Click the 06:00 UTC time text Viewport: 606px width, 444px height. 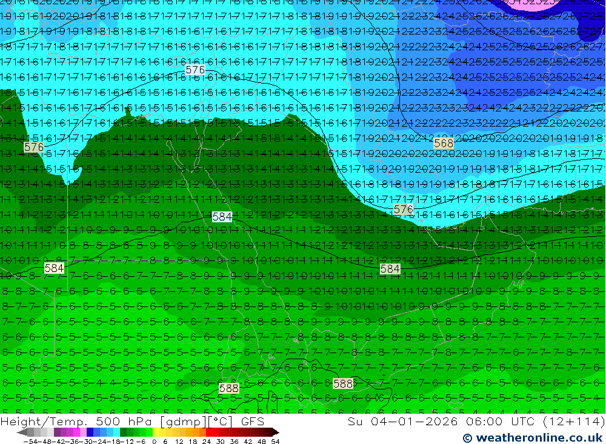tap(499, 421)
